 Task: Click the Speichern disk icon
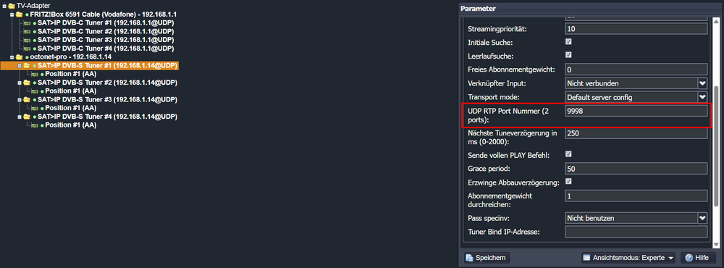point(470,258)
